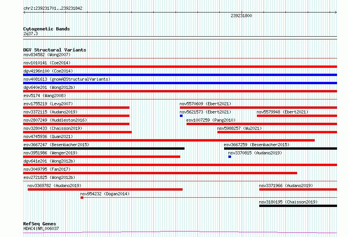Open nsv2807249 (Huddleston2016) entry

click(55, 120)
